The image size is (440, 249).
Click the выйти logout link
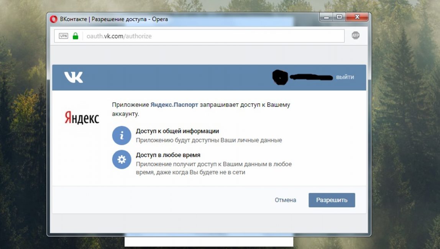(345, 77)
